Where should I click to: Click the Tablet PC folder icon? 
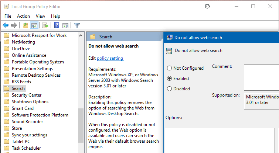[7, 142]
